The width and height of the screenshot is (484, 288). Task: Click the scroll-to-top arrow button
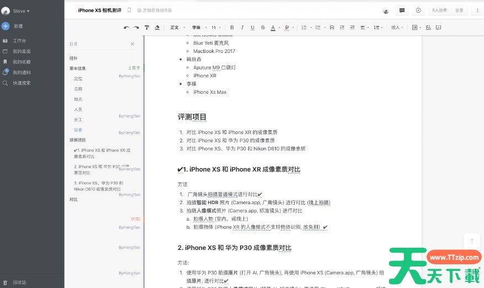472,242
